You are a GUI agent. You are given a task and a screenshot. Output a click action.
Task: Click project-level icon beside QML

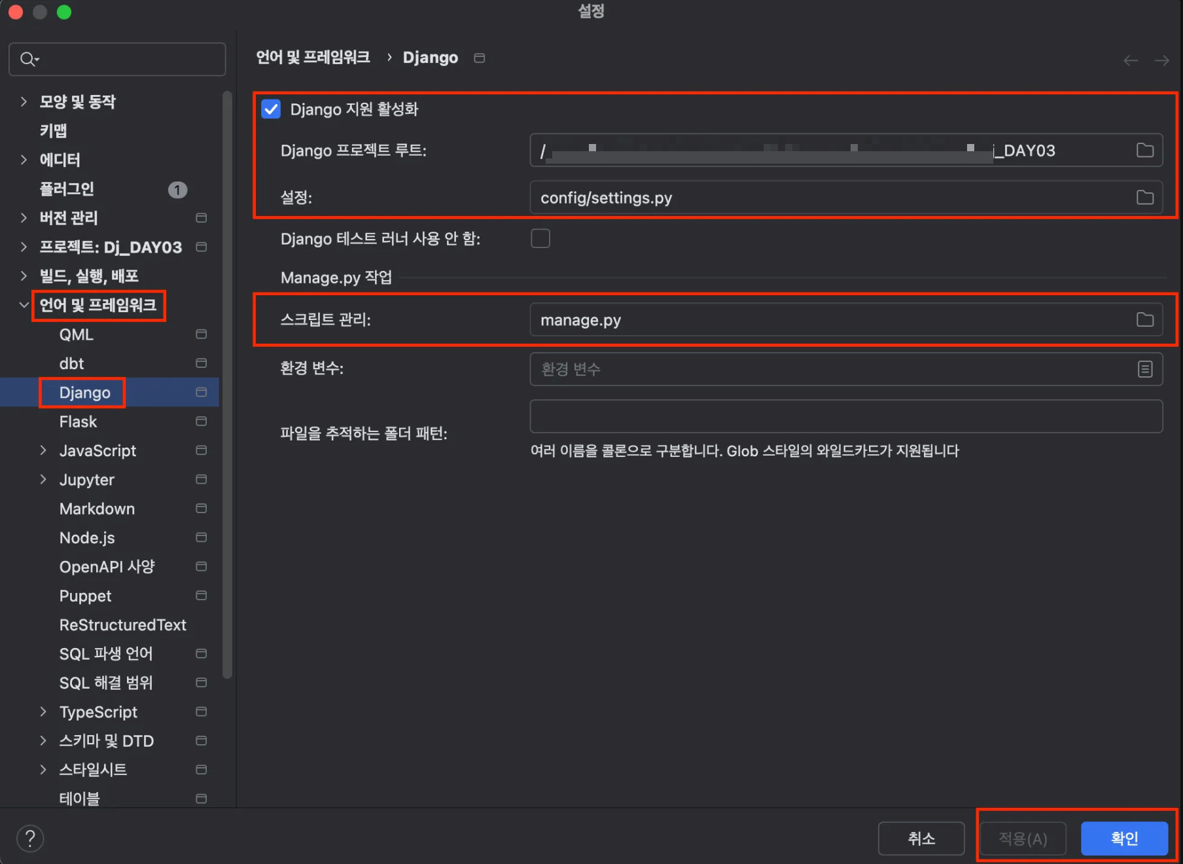202,334
